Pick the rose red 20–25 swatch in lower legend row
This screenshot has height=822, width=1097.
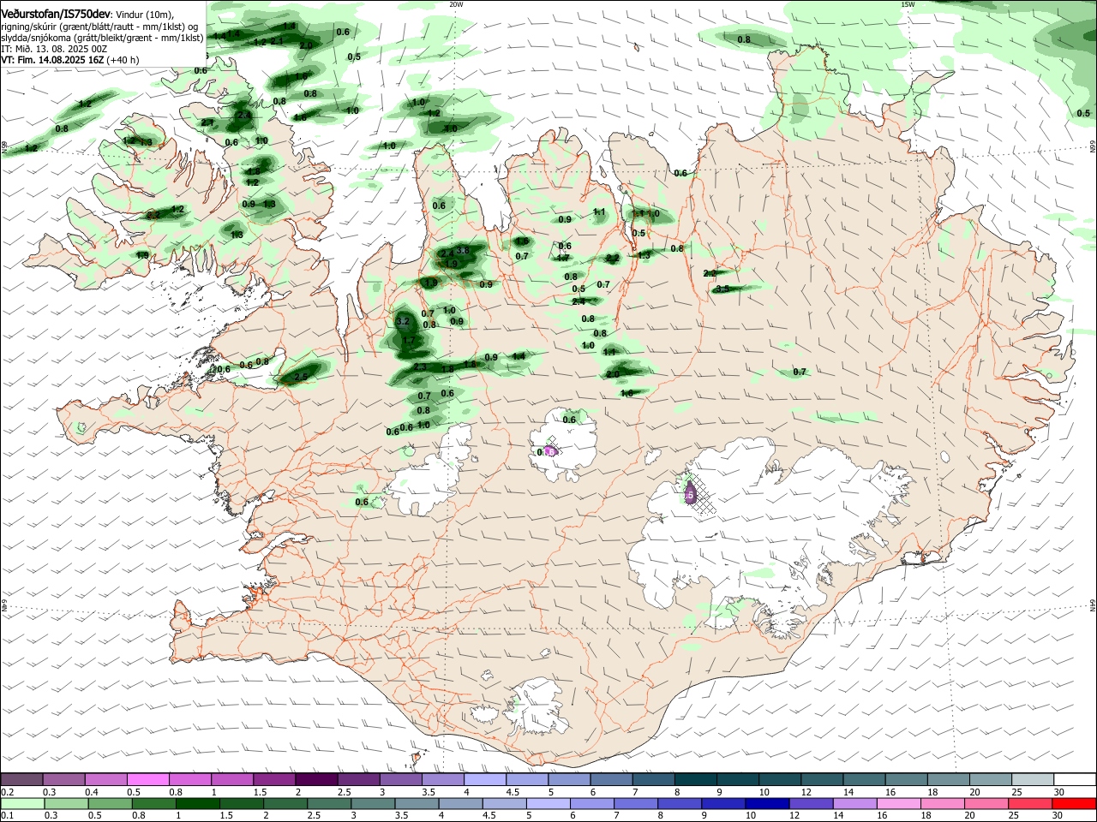pyautogui.click(x=1030, y=804)
